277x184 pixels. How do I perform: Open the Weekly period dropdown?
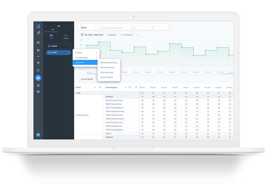tap(115, 35)
